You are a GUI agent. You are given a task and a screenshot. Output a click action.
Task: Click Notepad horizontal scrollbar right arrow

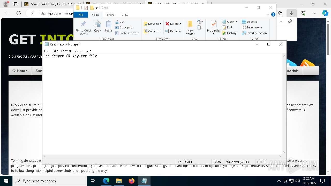(x=280, y=156)
